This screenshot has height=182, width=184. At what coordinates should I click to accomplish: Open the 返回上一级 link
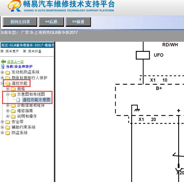(15, 62)
